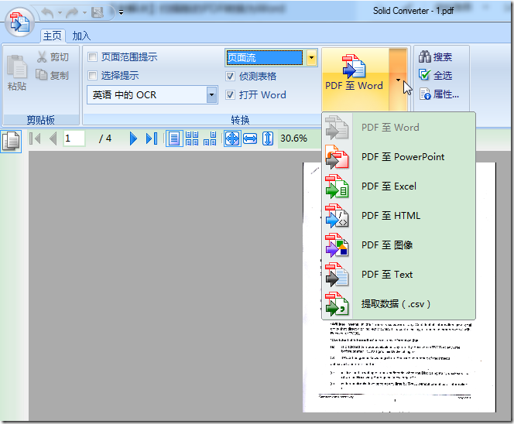
Task: Choose PDF 至 Text from the menu
Action: [x=399, y=275]
